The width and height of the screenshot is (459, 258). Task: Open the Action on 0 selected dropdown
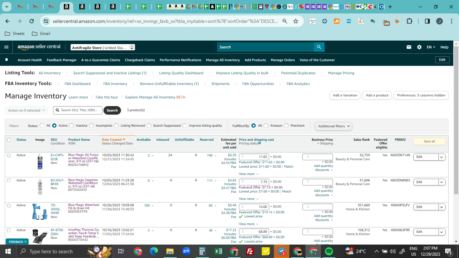pyautogui.click(x=26, y=110)
